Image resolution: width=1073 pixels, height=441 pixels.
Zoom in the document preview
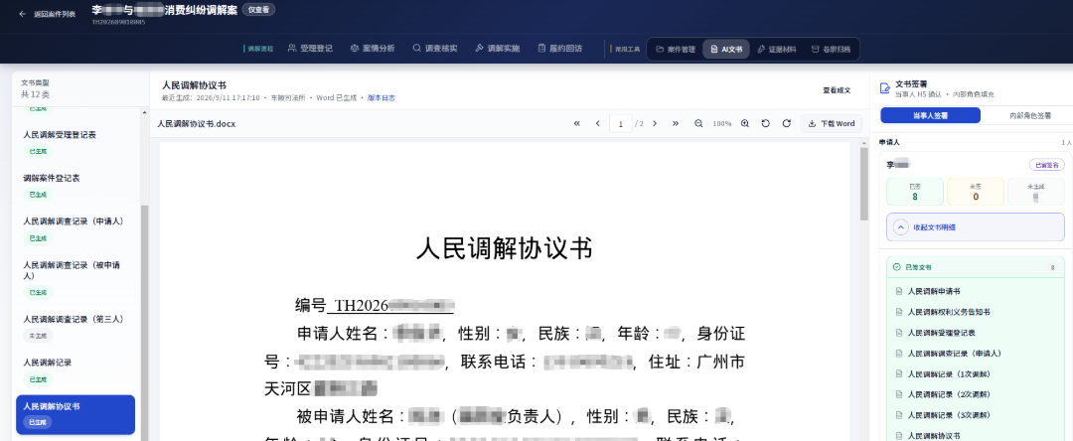click(745, 124)
